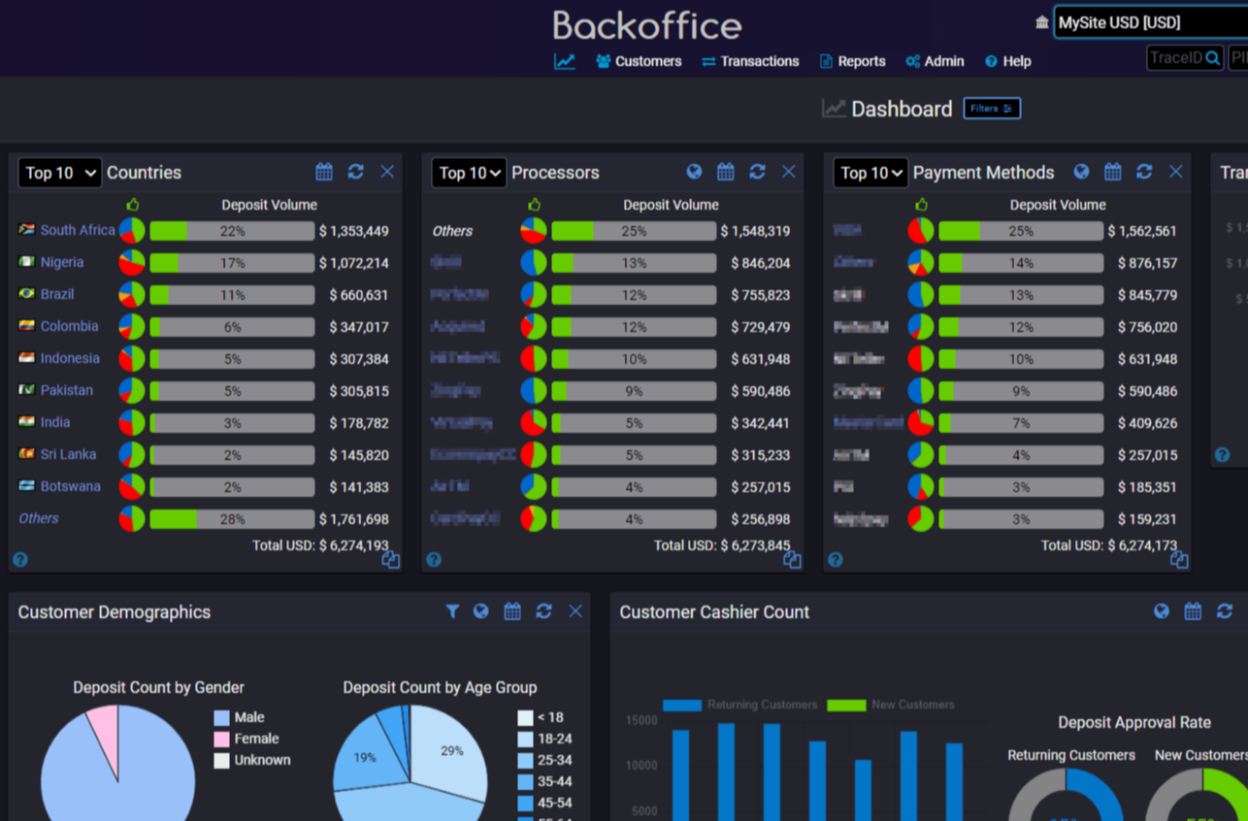Click the globe icon on Payment Methods panel
Screen dimensions: 1248x821
1081,171
